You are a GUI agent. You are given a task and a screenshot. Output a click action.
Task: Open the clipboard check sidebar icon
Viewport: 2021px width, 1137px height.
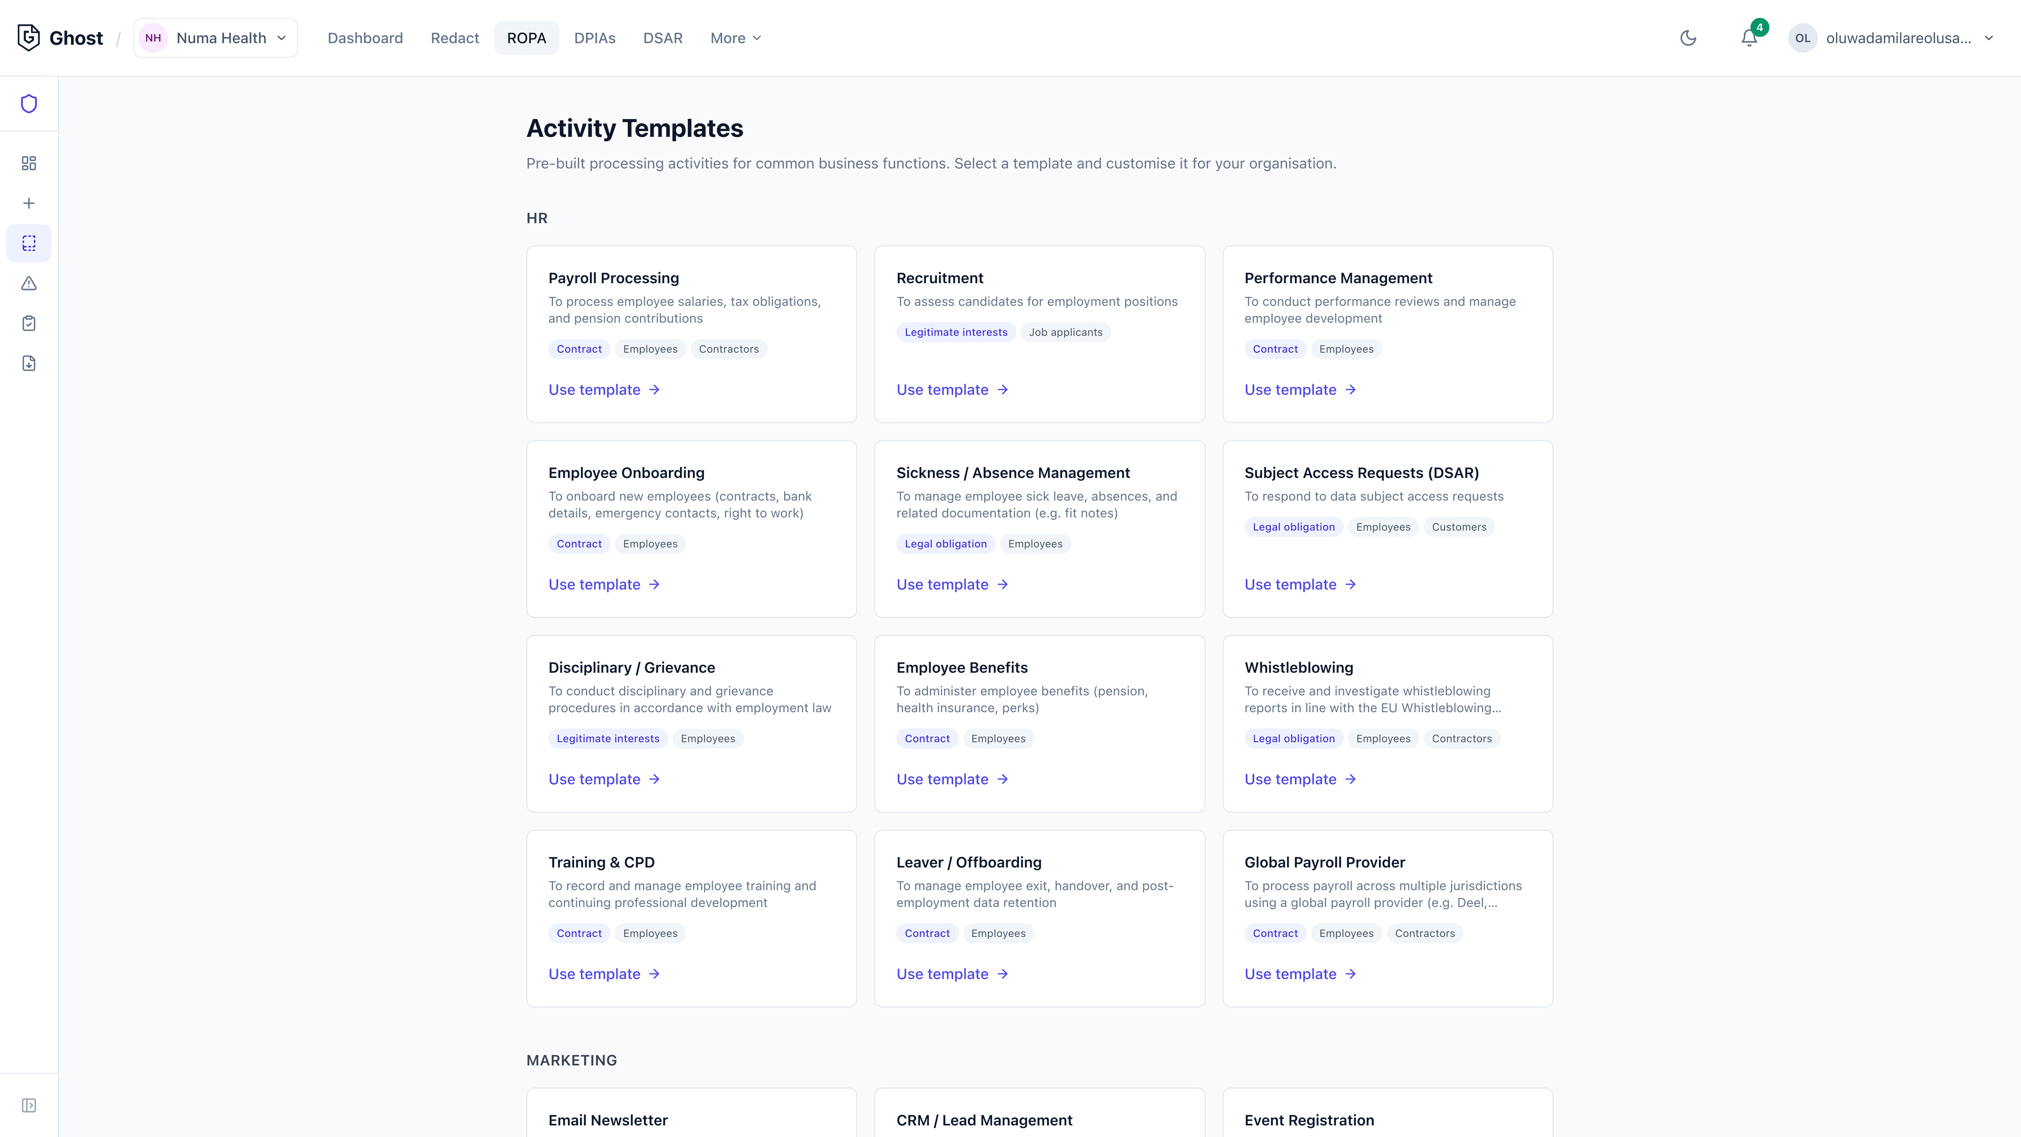tap(29, 323)
